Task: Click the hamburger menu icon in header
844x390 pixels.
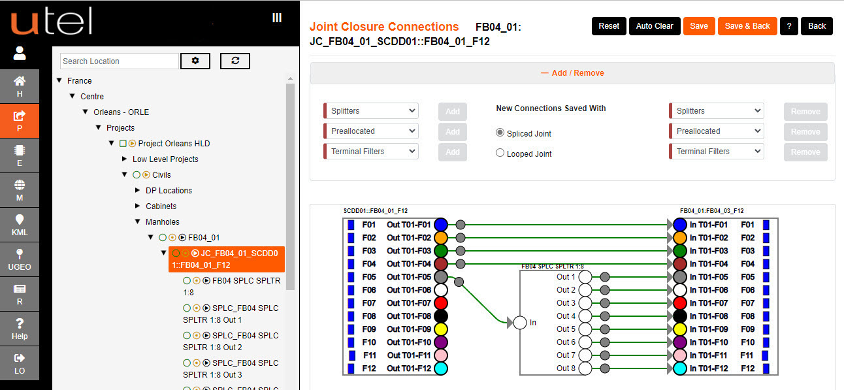Action: [x=277, y=18]
